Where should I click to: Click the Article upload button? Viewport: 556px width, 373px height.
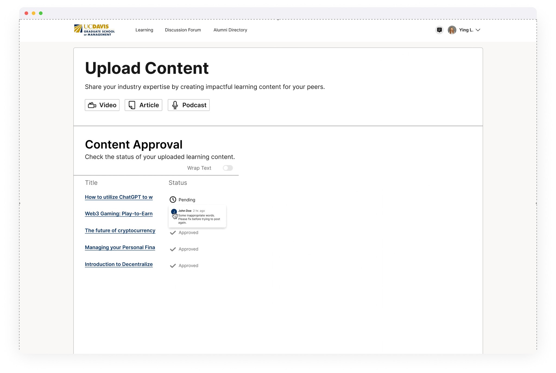[x=143, y=105]
